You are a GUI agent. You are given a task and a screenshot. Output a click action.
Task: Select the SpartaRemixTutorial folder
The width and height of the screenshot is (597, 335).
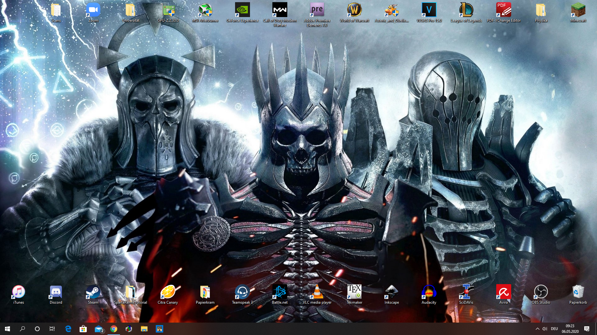pos(131,295)
